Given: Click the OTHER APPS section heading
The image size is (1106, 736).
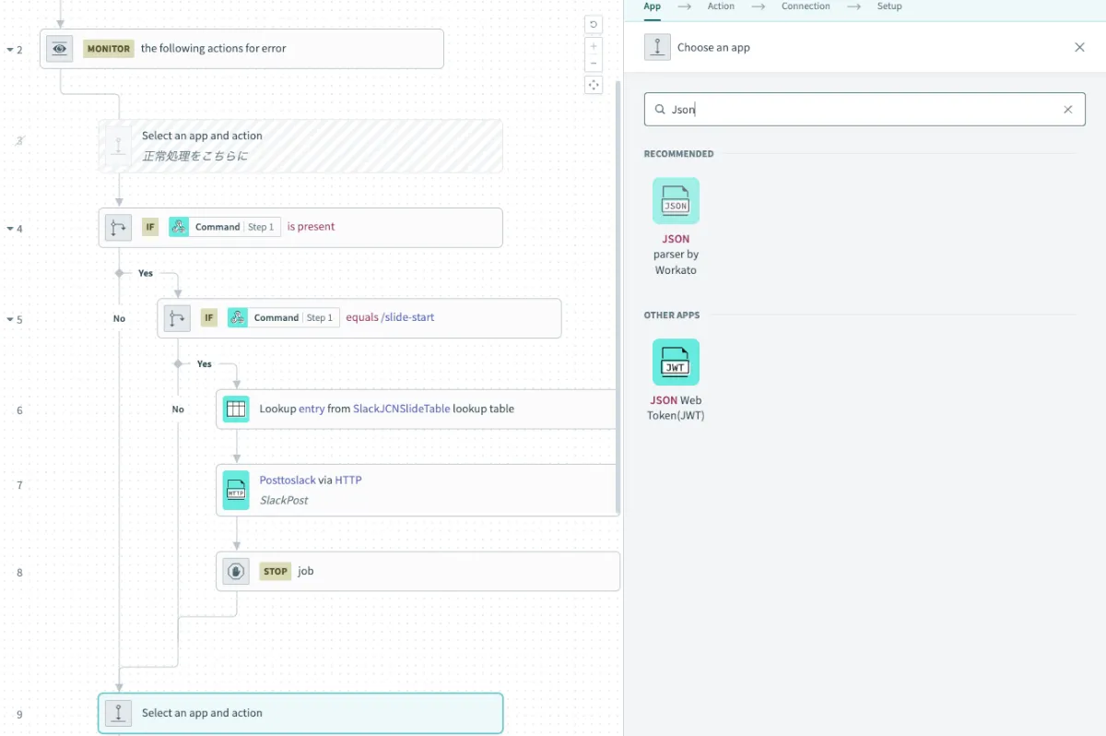Looking at the screenshot, I should 671,315.
